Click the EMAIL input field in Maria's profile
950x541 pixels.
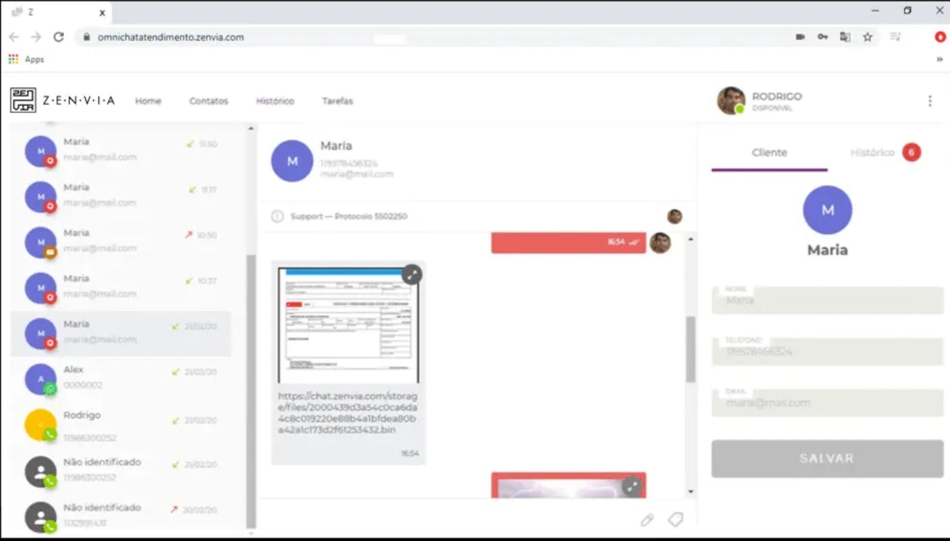(x=827, y=401)
